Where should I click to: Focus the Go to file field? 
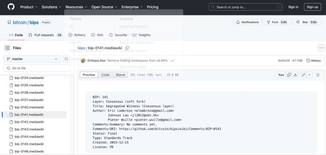click(x=37, y=68)
